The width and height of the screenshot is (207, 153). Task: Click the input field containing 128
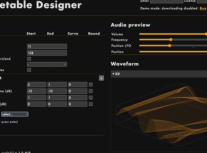(47, 53)
